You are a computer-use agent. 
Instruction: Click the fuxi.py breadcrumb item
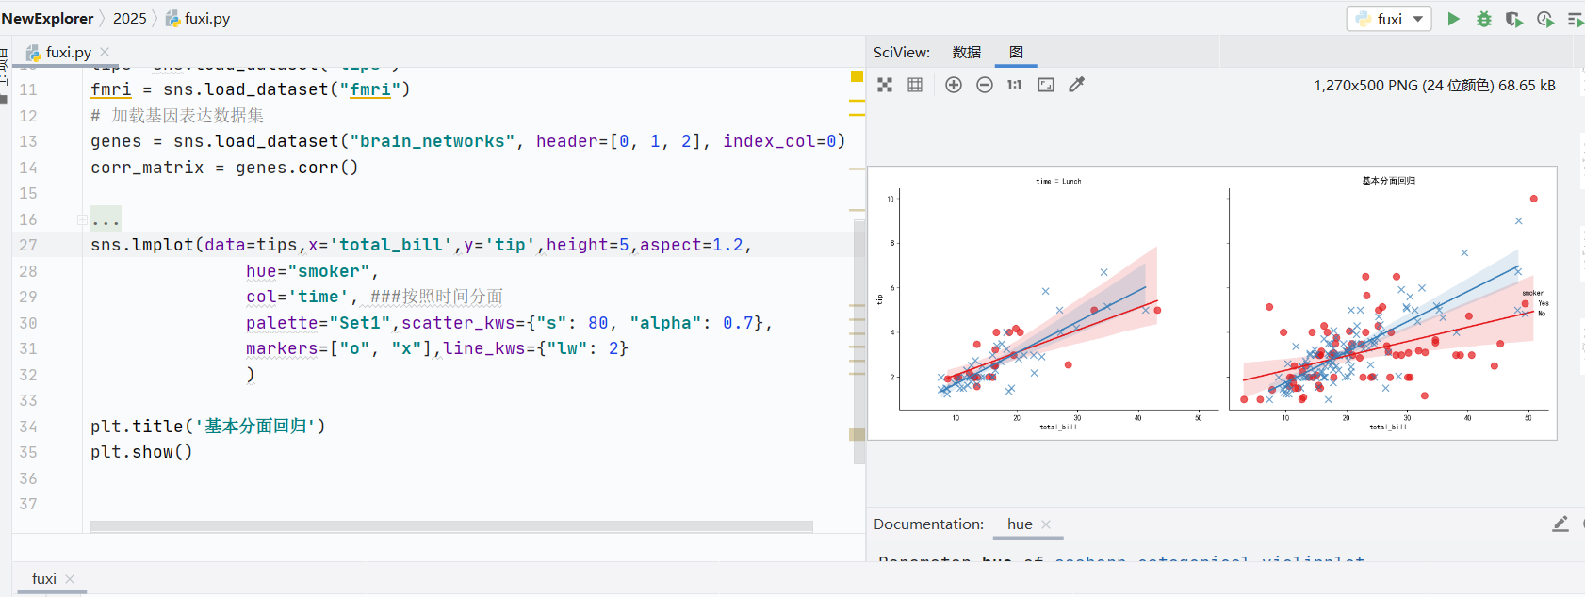[198, 19]
